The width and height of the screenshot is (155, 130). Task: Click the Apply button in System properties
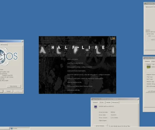[18, 91]
